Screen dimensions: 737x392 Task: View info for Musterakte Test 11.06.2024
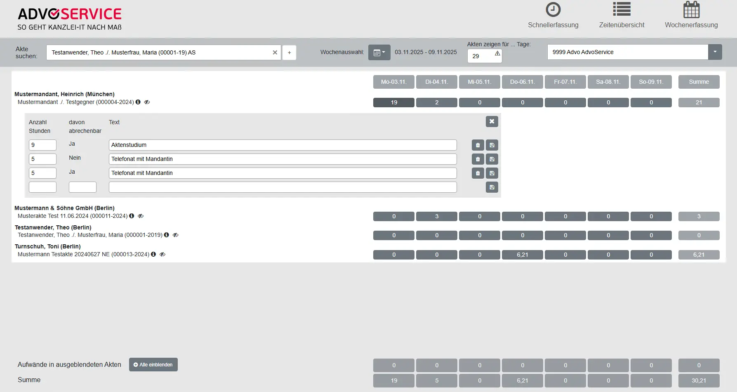132,216
